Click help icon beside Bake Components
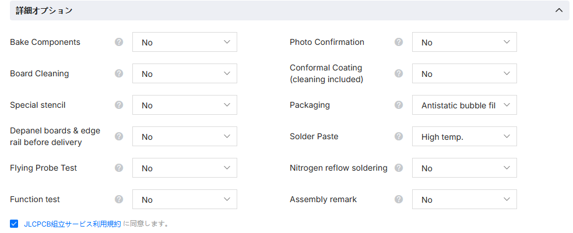Viewport: 573px width, 233px height. point(119,42)
